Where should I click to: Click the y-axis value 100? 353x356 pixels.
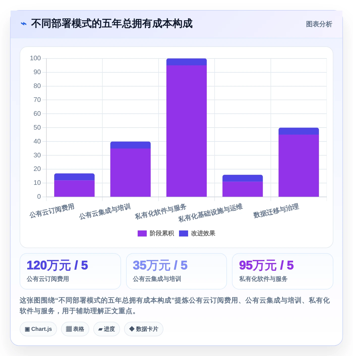[35, 58]
